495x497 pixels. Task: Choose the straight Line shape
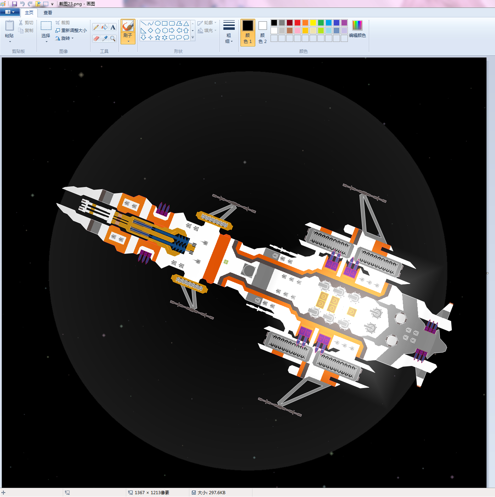tap(144, 23)
